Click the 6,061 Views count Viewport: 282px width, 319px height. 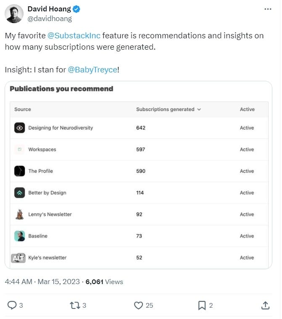(x=104, y=282)
